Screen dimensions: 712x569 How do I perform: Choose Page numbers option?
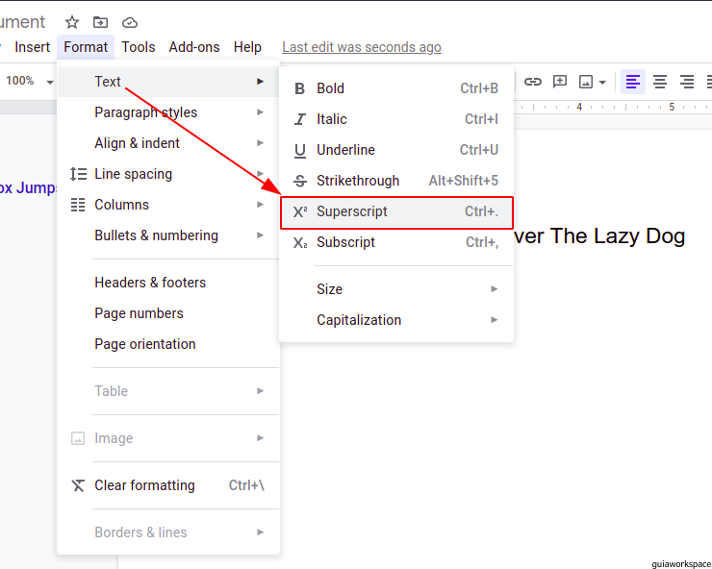(168, 313)
